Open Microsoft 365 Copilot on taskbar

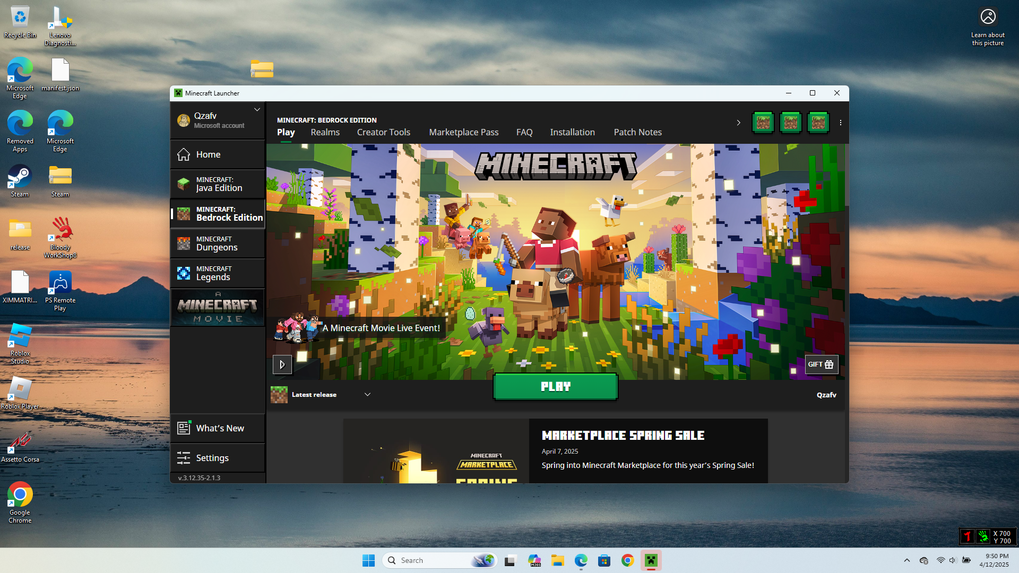[534, 560]
